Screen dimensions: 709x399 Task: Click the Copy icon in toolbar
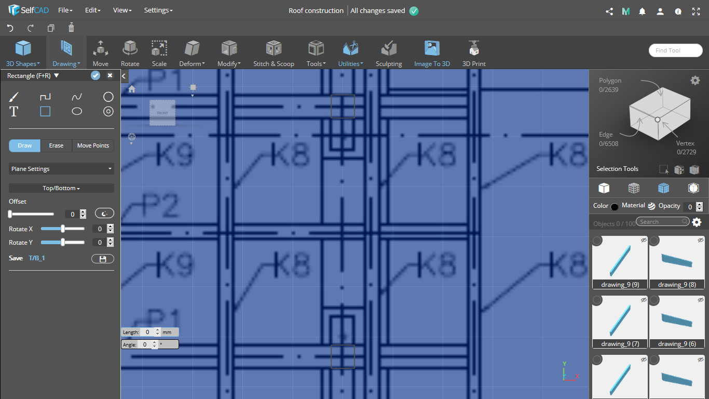[x=51, y=28]
